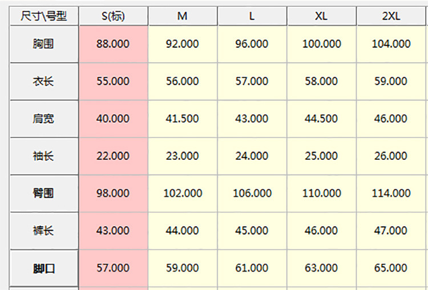This screenshot has width=428, height=290.
Task: Click the L size column header
Action: (252, 17)
